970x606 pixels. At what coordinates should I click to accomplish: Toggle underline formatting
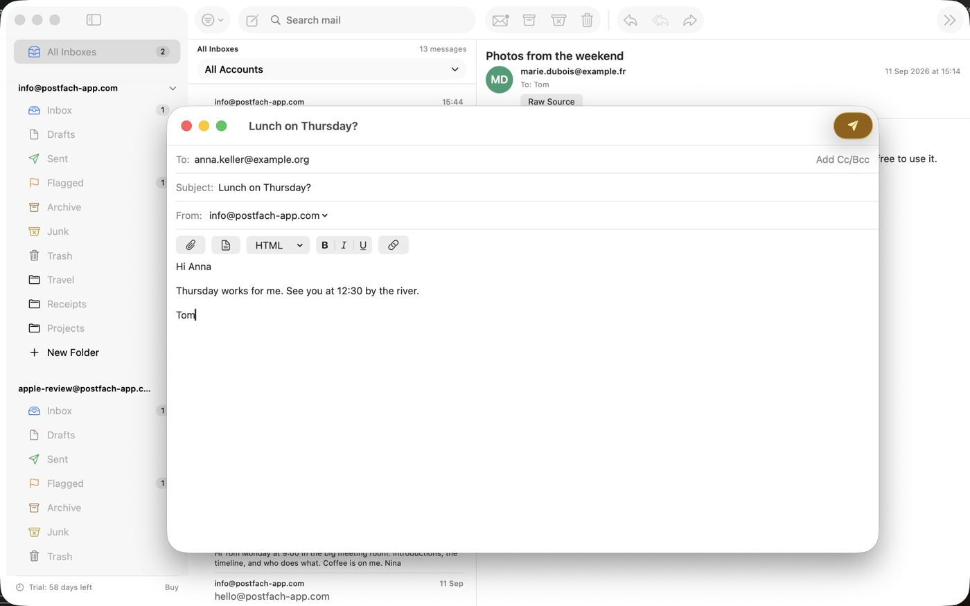[x=363, y=245]
